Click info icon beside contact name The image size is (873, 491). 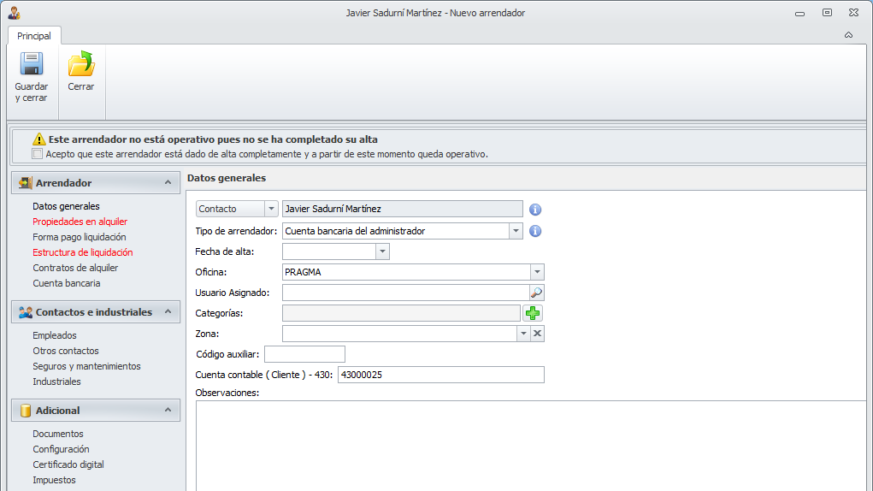[x=536, y=210]
